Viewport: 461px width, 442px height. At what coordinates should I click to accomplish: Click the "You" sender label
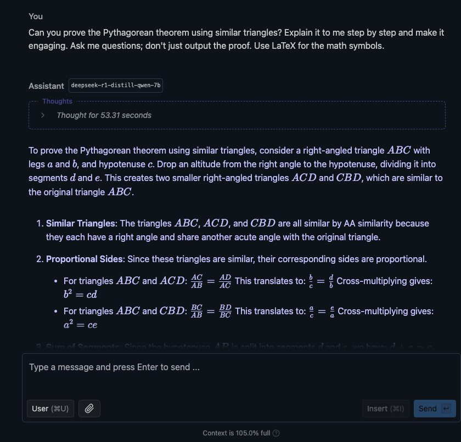36,16
